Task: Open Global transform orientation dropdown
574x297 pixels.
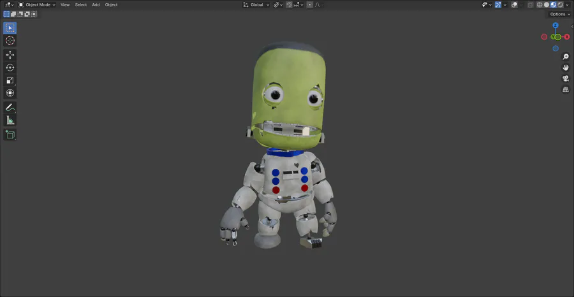Action: pos(256,4)
